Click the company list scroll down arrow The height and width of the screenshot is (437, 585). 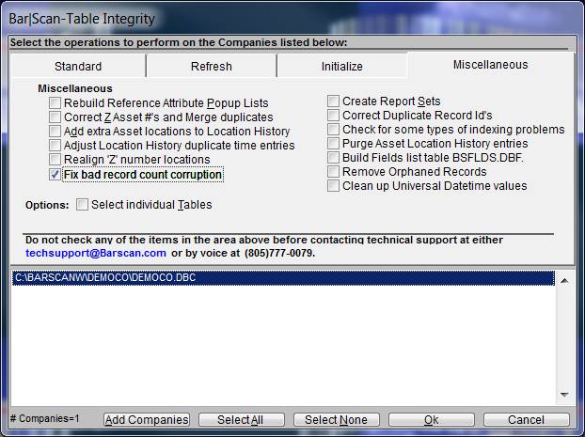[564, 395]
